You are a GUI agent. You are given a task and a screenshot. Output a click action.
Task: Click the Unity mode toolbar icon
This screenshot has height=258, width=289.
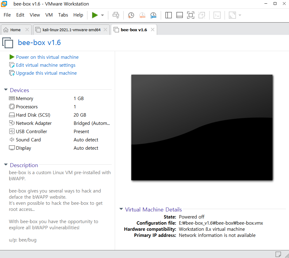pos(202,15)
